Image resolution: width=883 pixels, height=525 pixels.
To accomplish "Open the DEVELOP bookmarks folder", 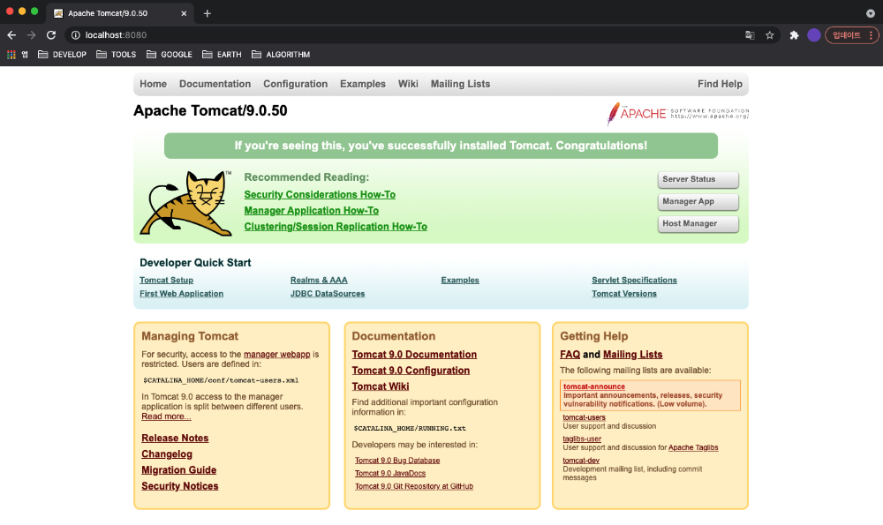I will tap(62, 55).
